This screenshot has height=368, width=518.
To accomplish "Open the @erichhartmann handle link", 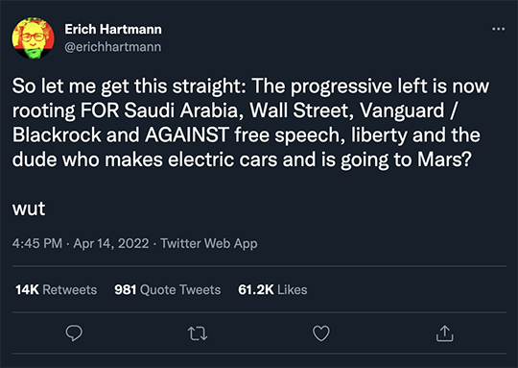I will coord(113,47).
